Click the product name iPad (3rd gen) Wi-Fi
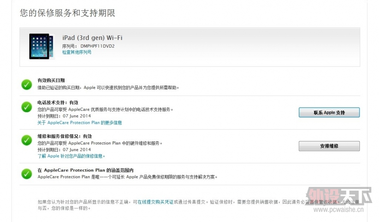This screenshot has height=222, width=379. click(92, 38)
